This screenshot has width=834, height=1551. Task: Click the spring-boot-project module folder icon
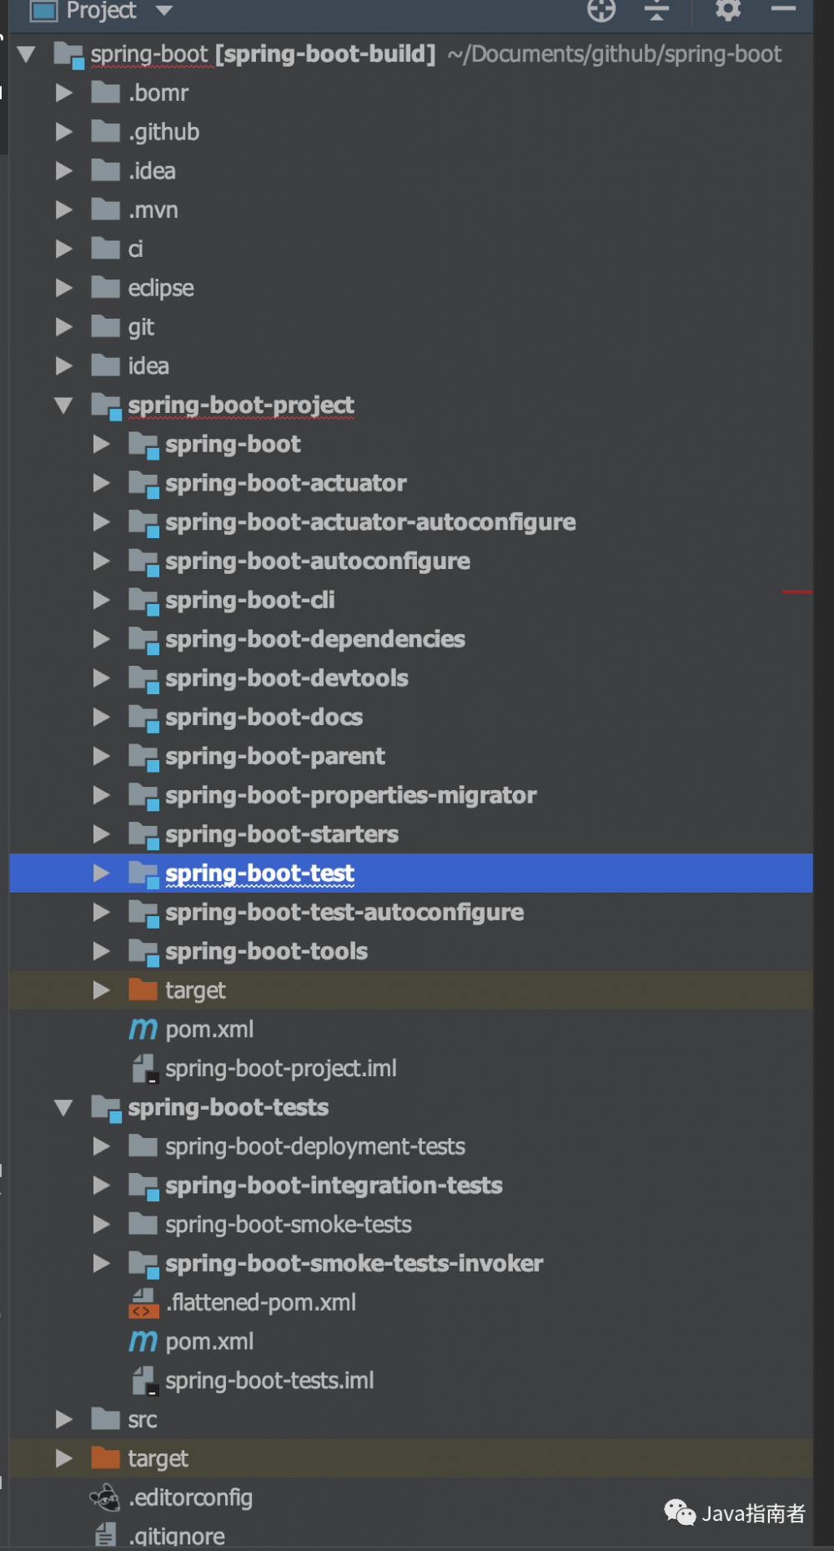point(106,406)
